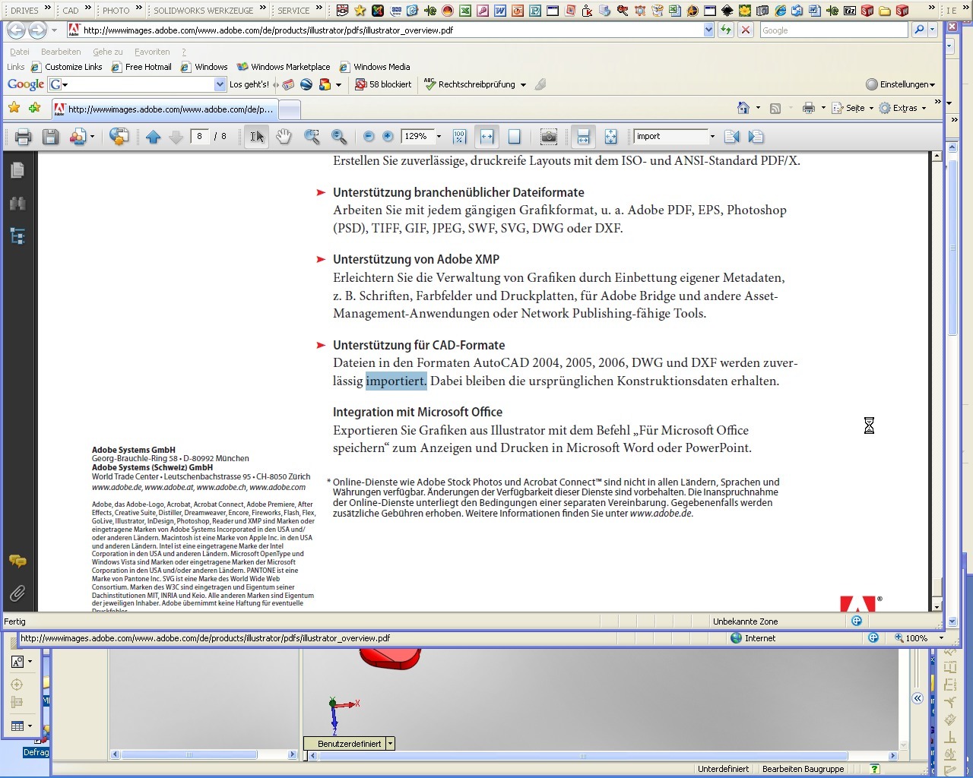Open the binoculars search panel
This screenshot has width=973, height=778.
coord(17,203)
